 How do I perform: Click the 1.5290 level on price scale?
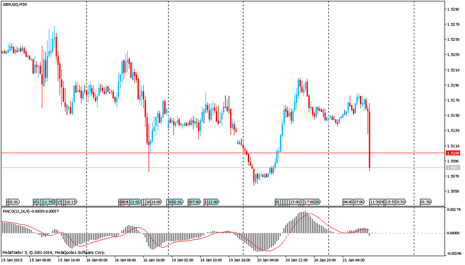click(x=453, y=9)
